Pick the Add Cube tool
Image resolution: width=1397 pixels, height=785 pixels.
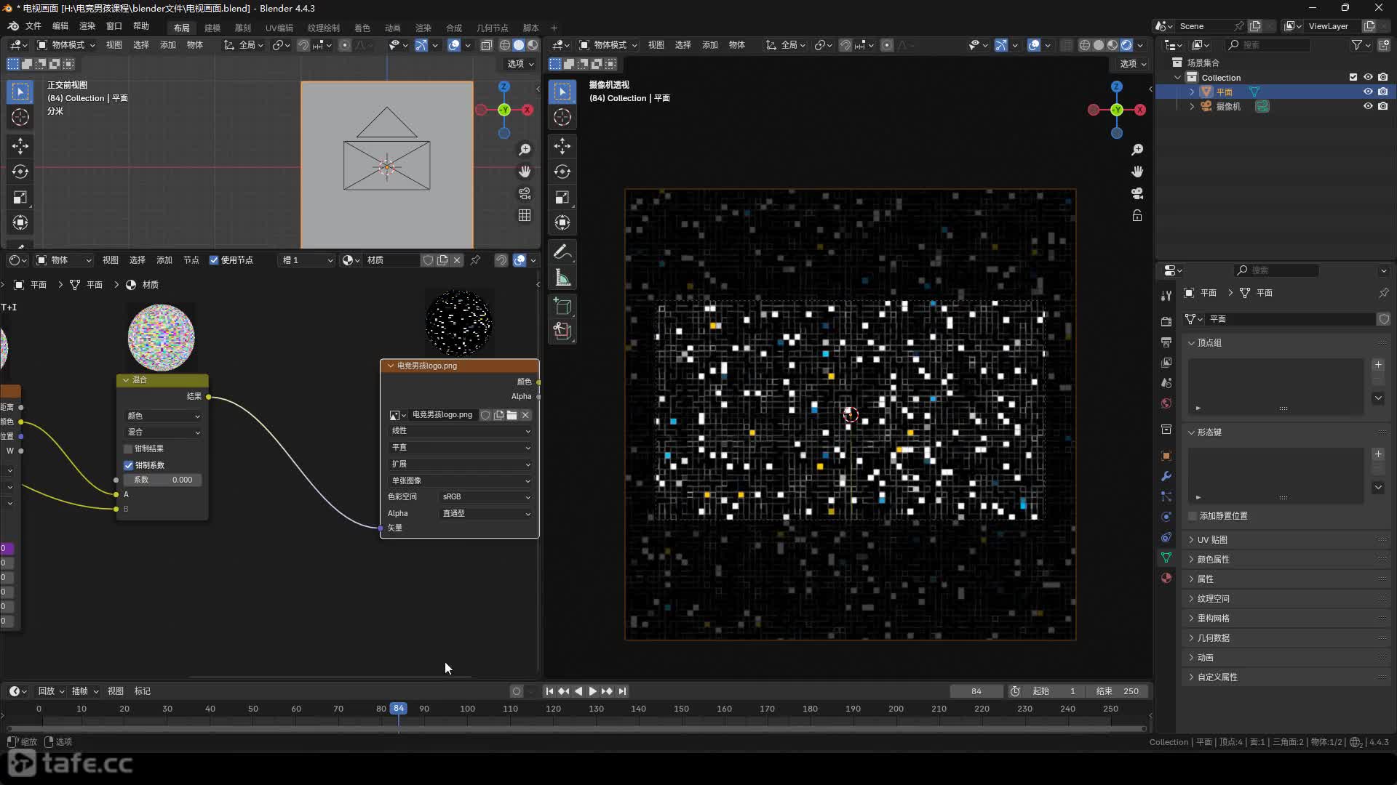(562, 306)
